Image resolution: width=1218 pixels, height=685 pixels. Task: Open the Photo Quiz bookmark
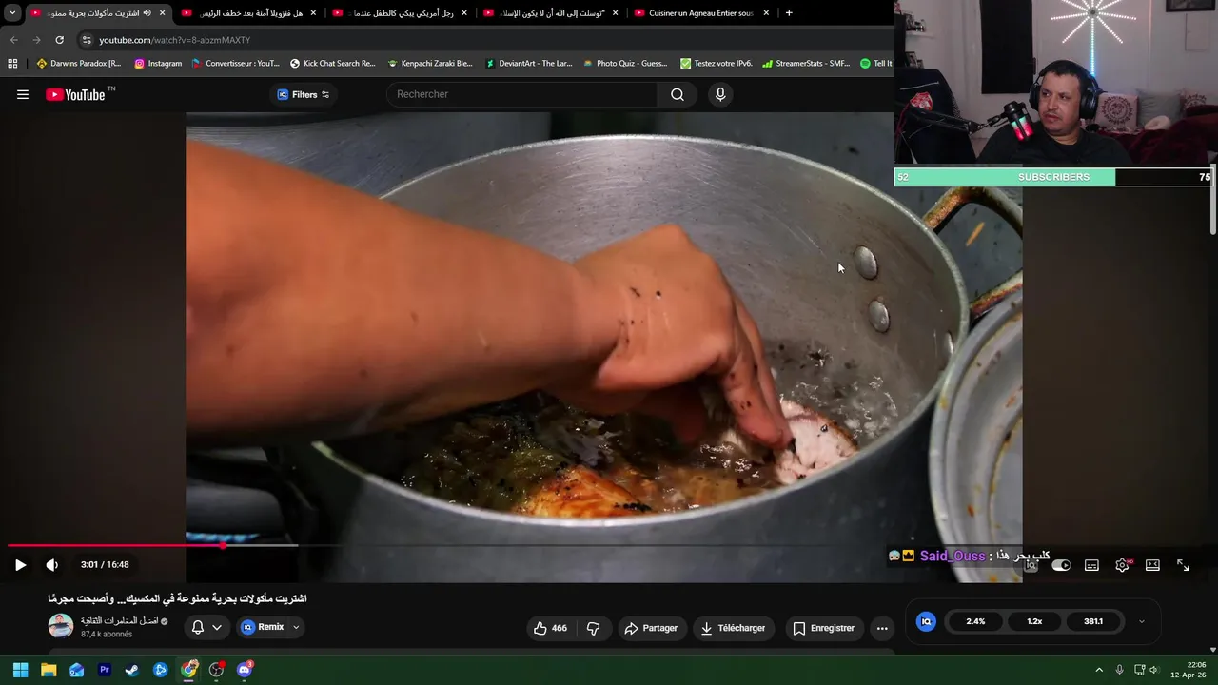pos(625,64)
